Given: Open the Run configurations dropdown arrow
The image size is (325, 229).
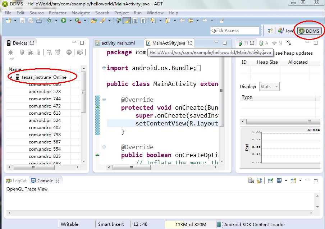Looking at the screenshot, I should (70, 20).
